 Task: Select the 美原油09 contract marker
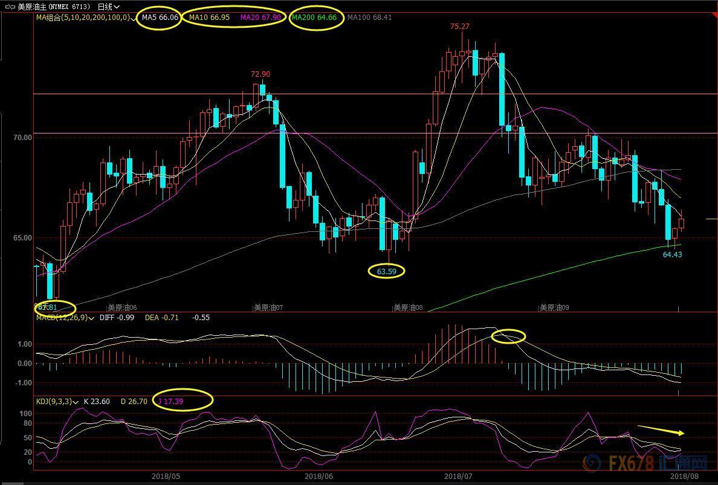554,307
